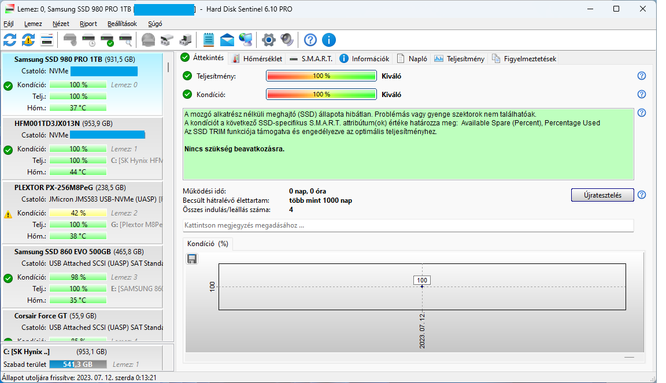Click PLEXTOR's yellow 42 % Kondíció bar
Image resolution: width=666 pixels, height=383 pixels.
[x=77, y=213]
